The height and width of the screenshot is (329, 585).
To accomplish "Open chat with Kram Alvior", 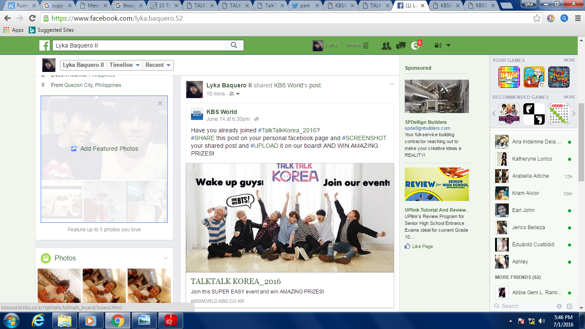I will pos(533,193).
